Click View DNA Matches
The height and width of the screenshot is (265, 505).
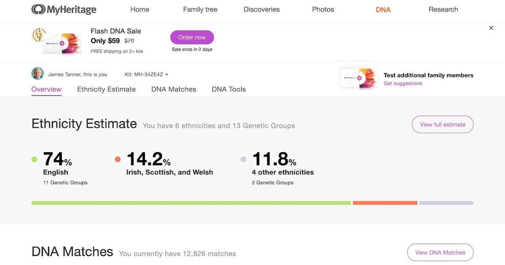[x=440, y=252]
